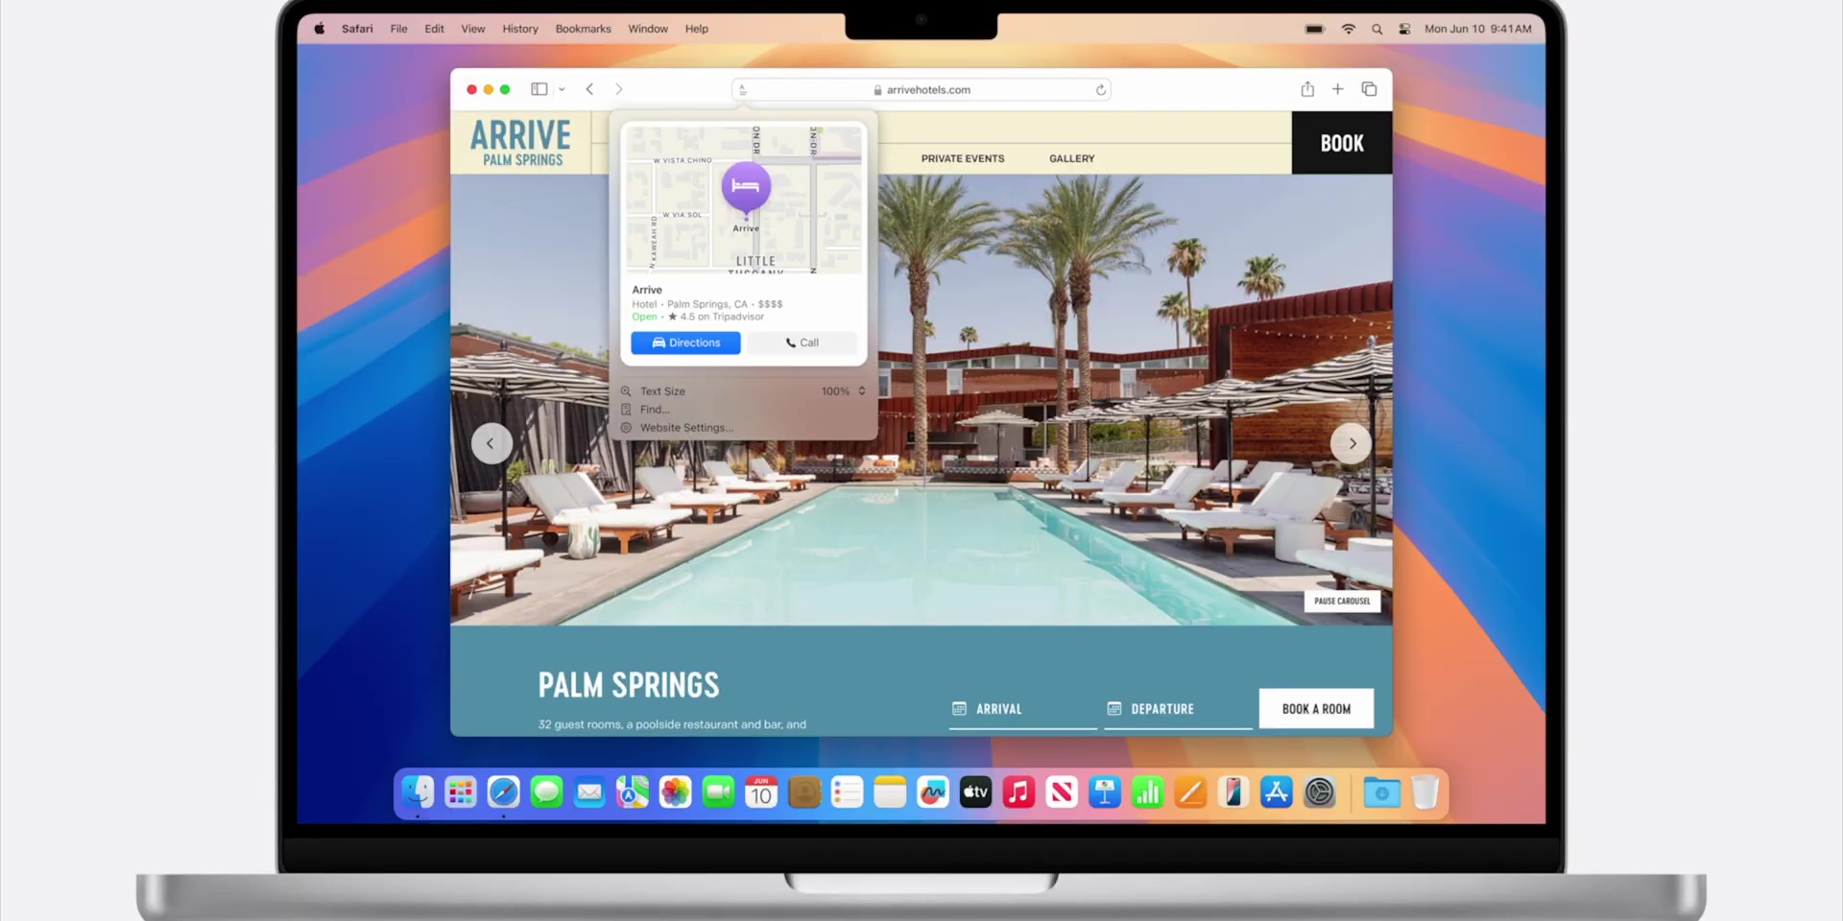Open Freeform from the Dock

933,792
